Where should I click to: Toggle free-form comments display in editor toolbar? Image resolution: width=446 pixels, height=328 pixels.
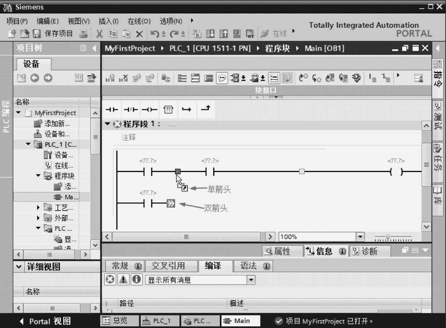(222, 78)
